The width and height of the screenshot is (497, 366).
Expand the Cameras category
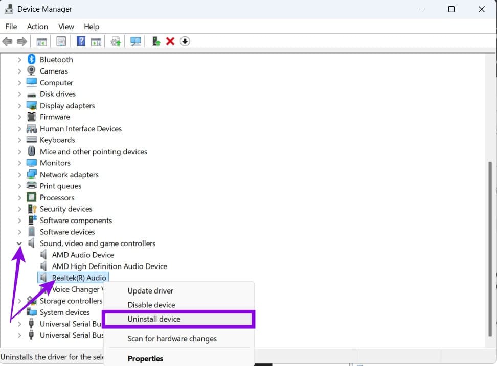point(19,71)
